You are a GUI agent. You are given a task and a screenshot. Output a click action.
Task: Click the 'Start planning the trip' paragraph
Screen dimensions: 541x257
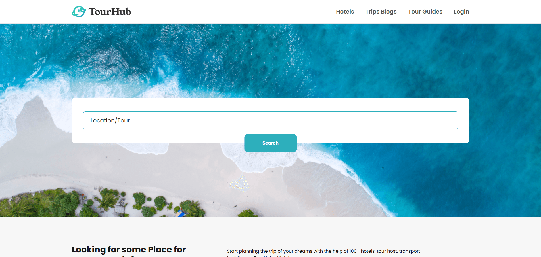coord(323,251)
